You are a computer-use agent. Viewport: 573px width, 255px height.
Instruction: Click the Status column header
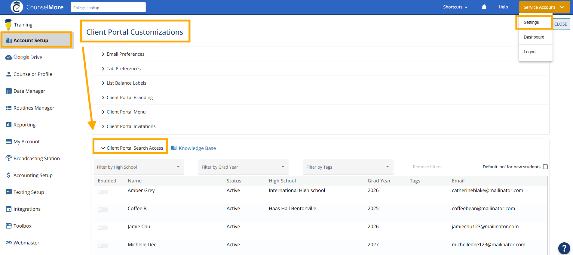point(234,181)
